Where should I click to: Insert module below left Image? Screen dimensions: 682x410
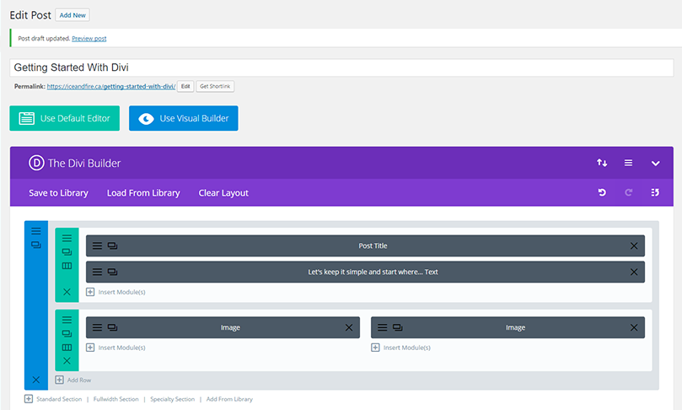[116, 348]
